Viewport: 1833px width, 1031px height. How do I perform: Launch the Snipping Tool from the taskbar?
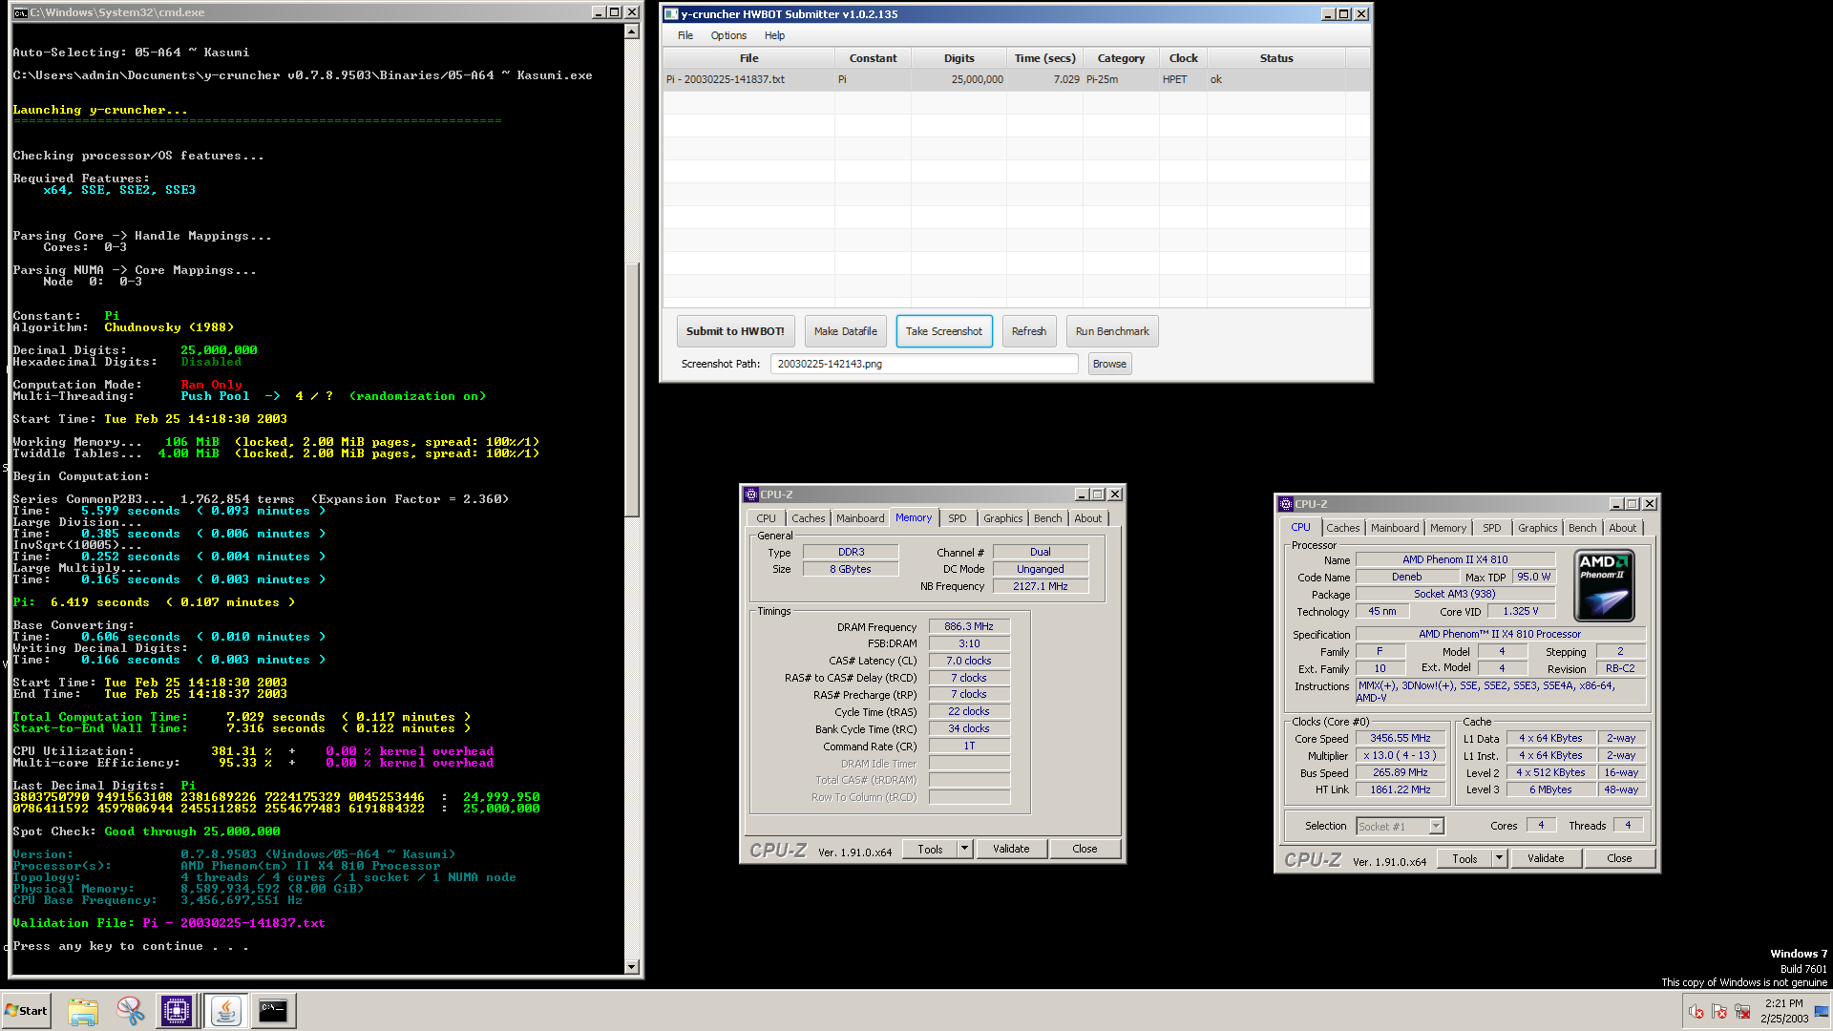point(130,1011)
